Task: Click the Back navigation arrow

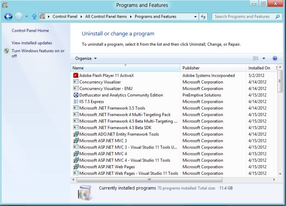Action: click(8, 17)
